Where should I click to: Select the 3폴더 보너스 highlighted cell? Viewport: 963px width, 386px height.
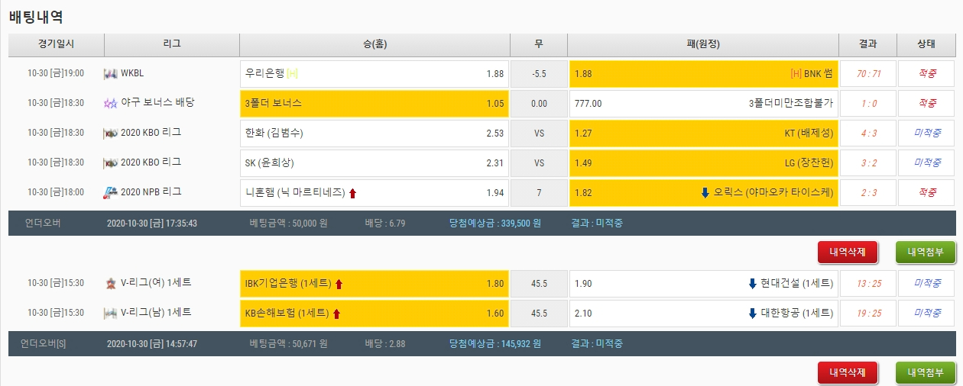374,104
